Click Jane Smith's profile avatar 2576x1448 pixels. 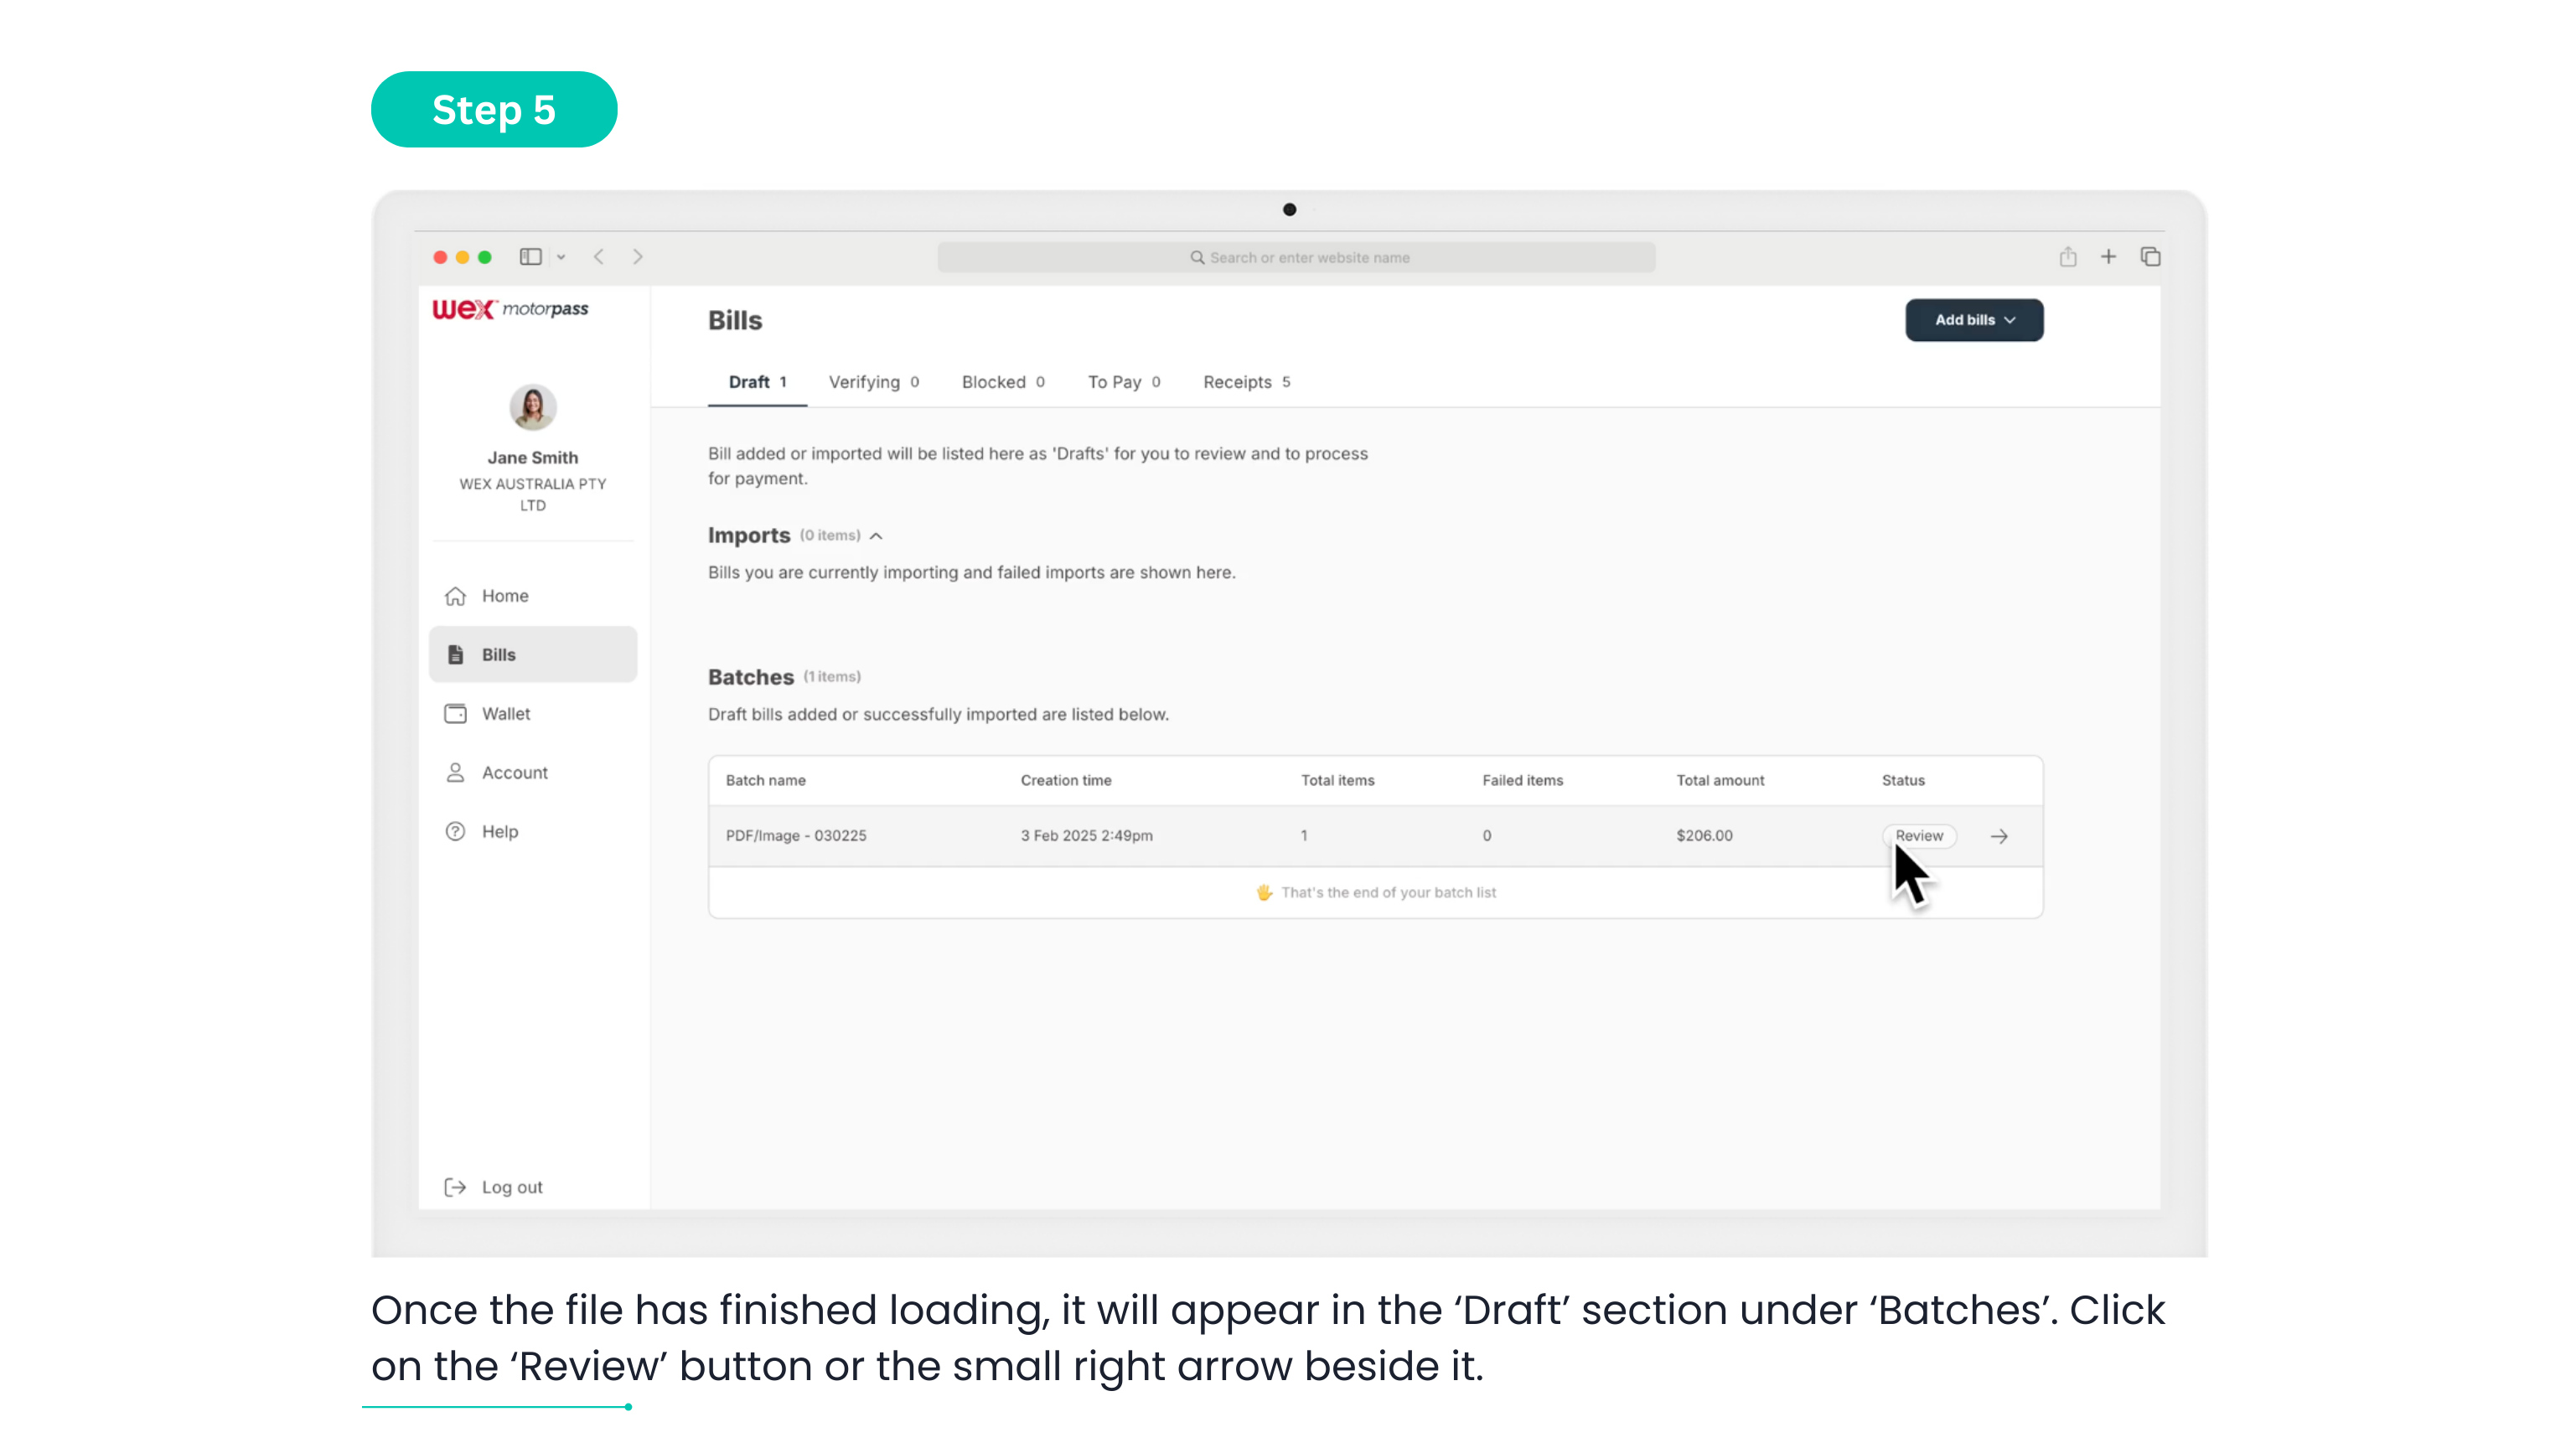[x=532, y=407]
